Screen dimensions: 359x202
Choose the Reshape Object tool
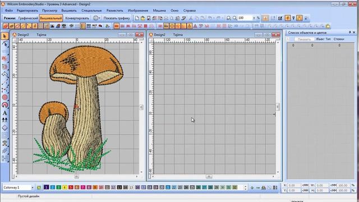tap(4, 44)
